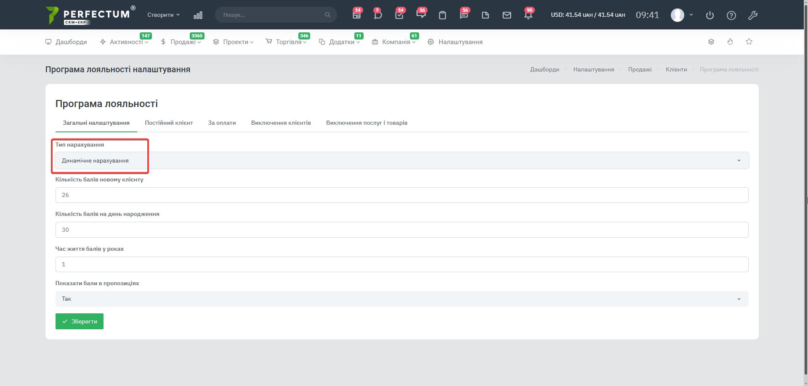Open Показати бали в пропозиціях dropdown
Screen dimensions: 808x386
click(401, 299)
